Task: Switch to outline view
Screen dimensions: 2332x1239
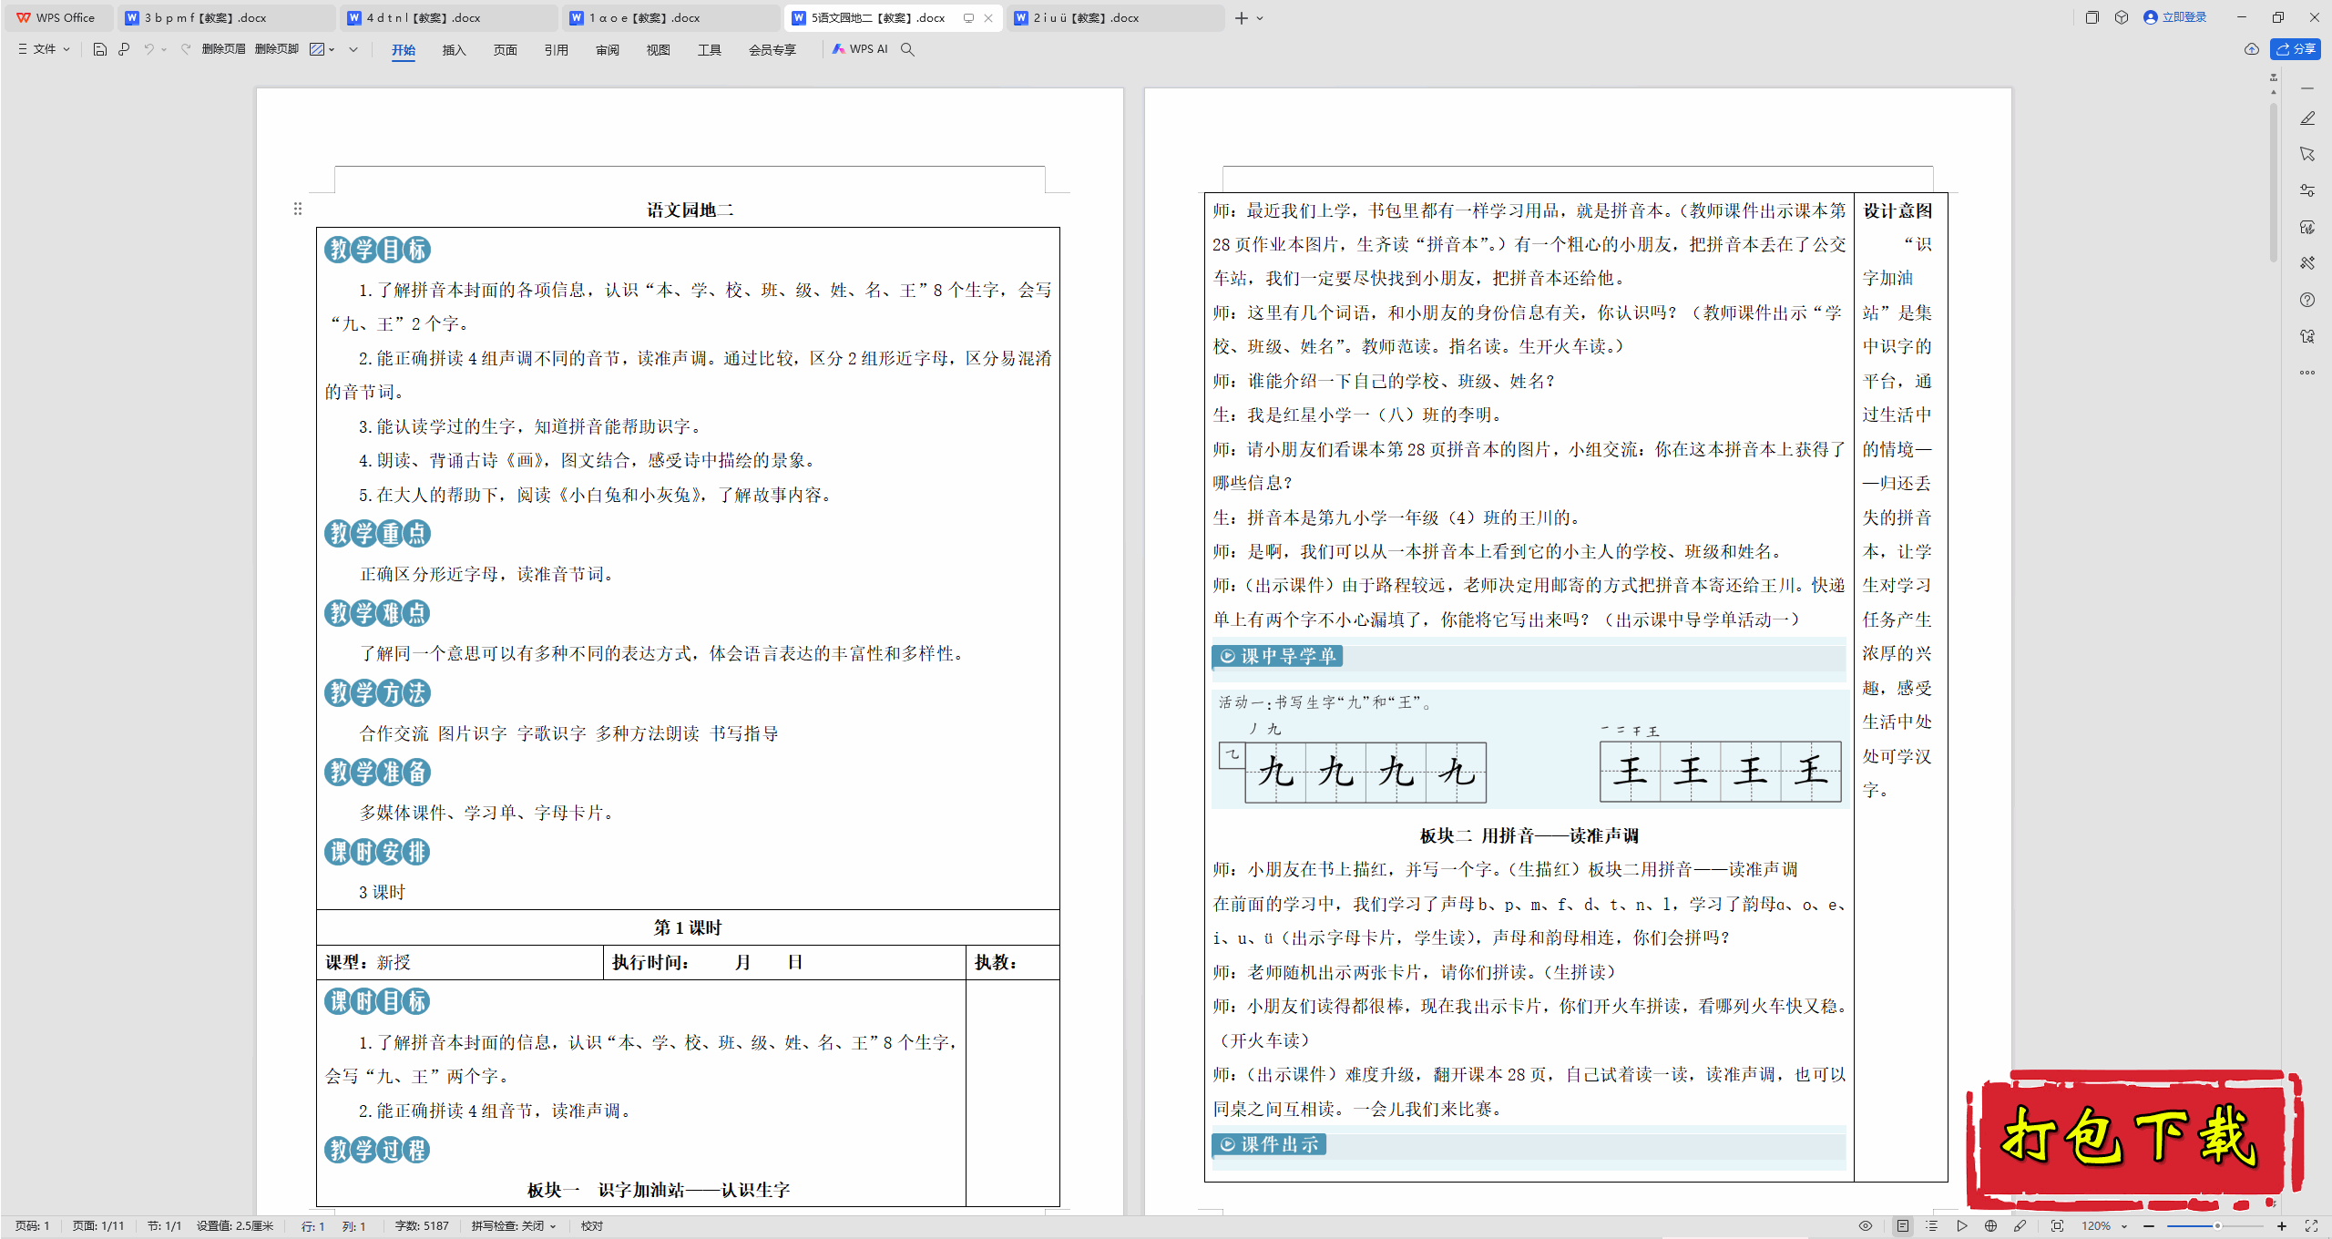Action: coord(1931,1226)
